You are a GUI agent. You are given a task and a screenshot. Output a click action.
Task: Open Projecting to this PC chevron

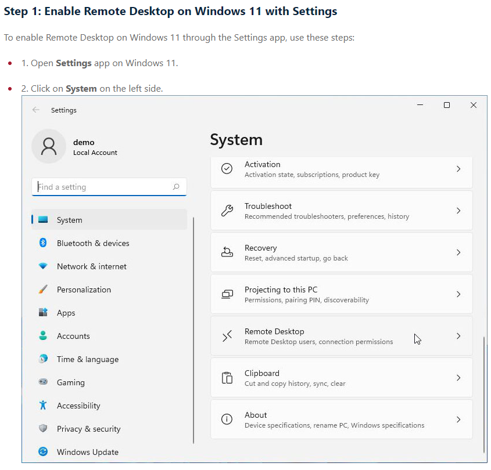(458, 294)
